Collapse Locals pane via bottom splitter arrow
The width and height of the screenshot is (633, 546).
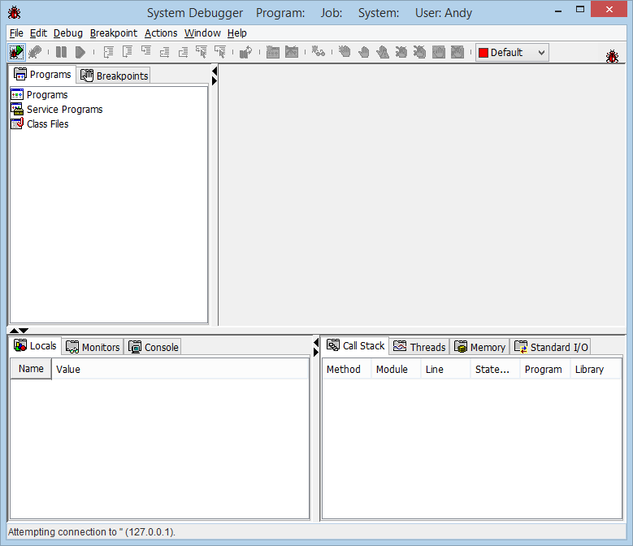pyautogui.click(x=316, y=342)
